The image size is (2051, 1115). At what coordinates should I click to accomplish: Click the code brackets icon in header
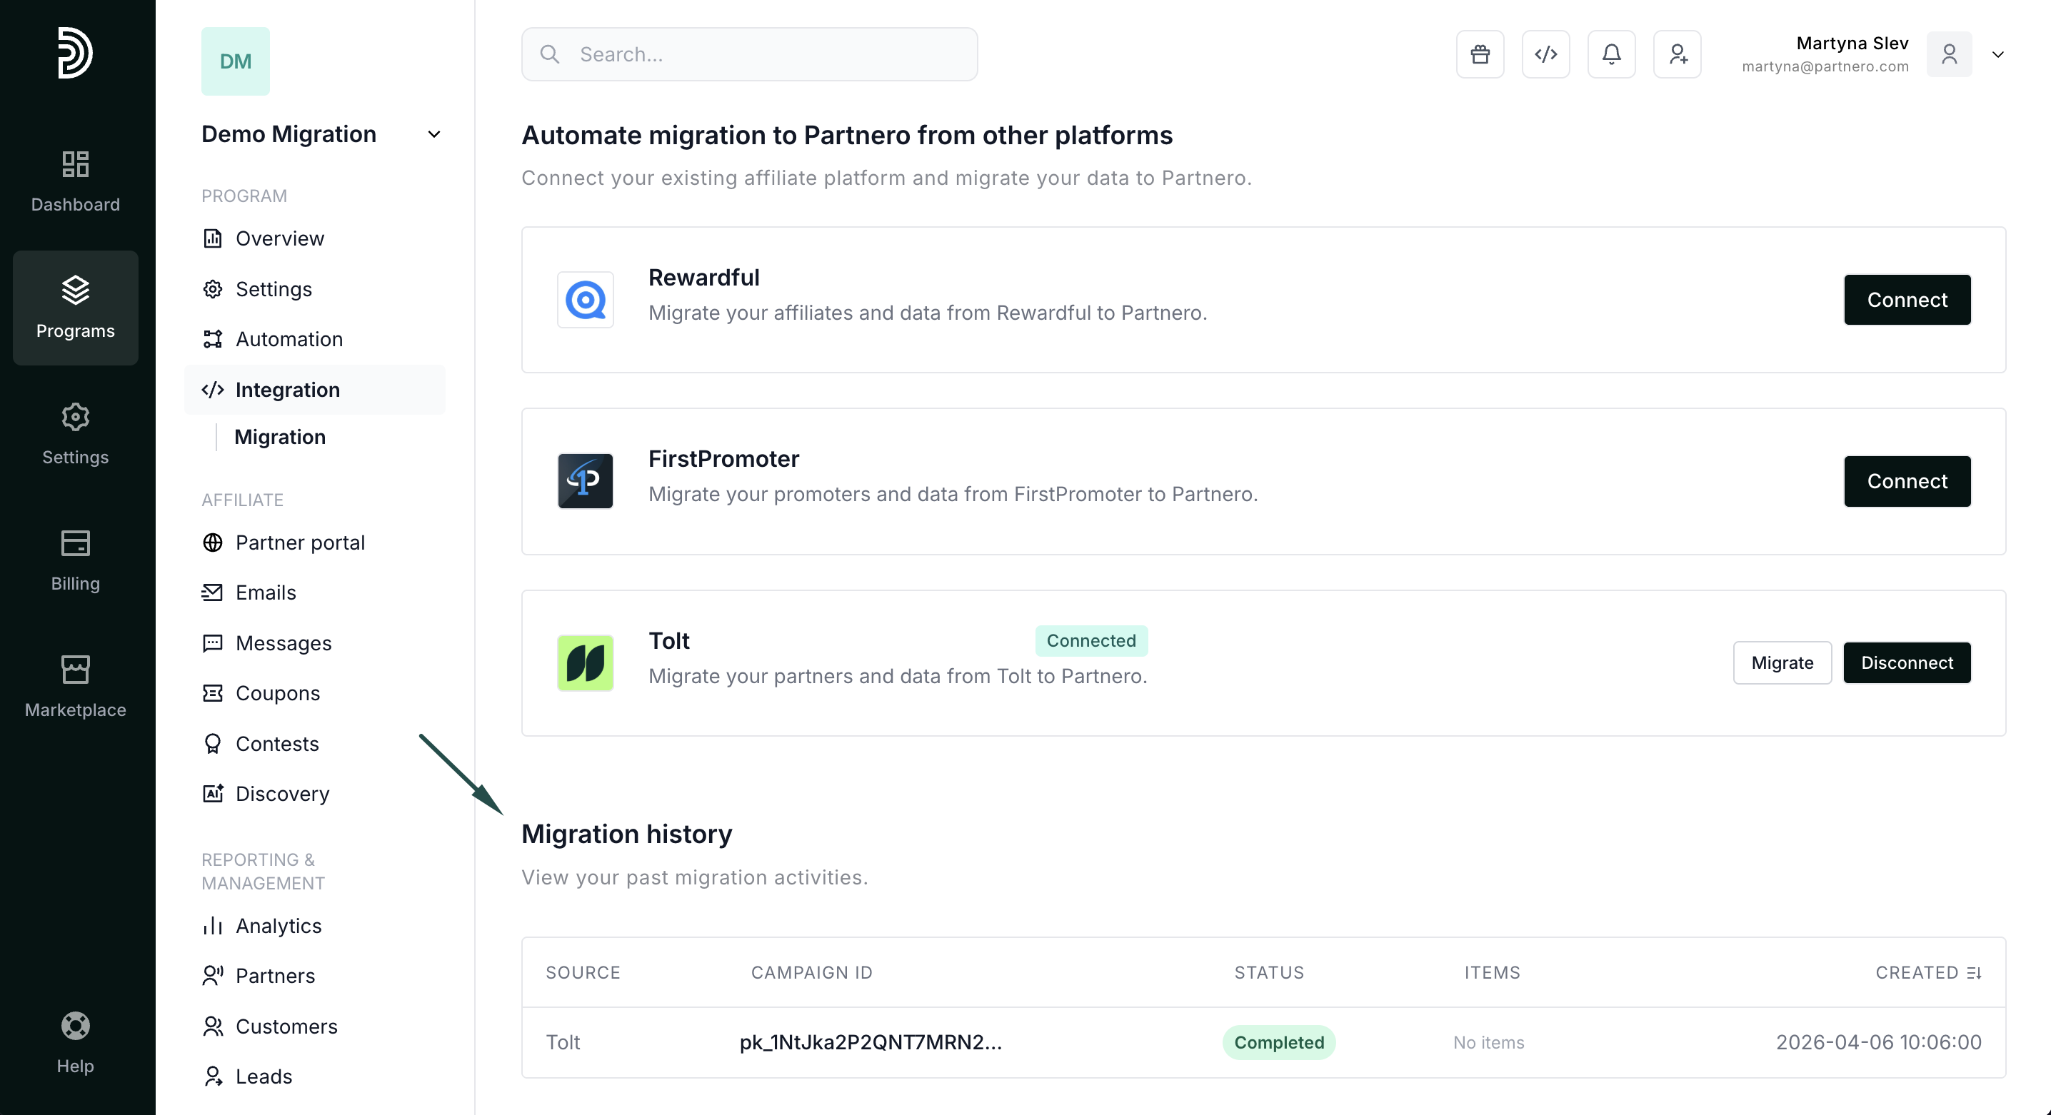(1545, 54)
